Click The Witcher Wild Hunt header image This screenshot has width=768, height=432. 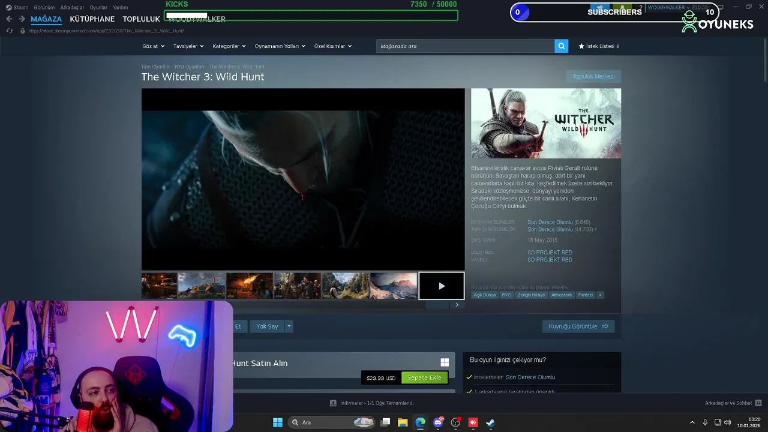coord(546,123)
